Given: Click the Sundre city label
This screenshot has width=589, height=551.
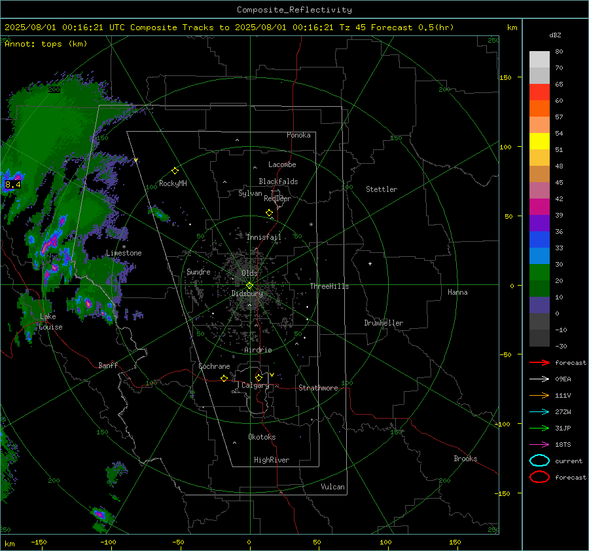Looking at the screenshot, I should point(198,272).
